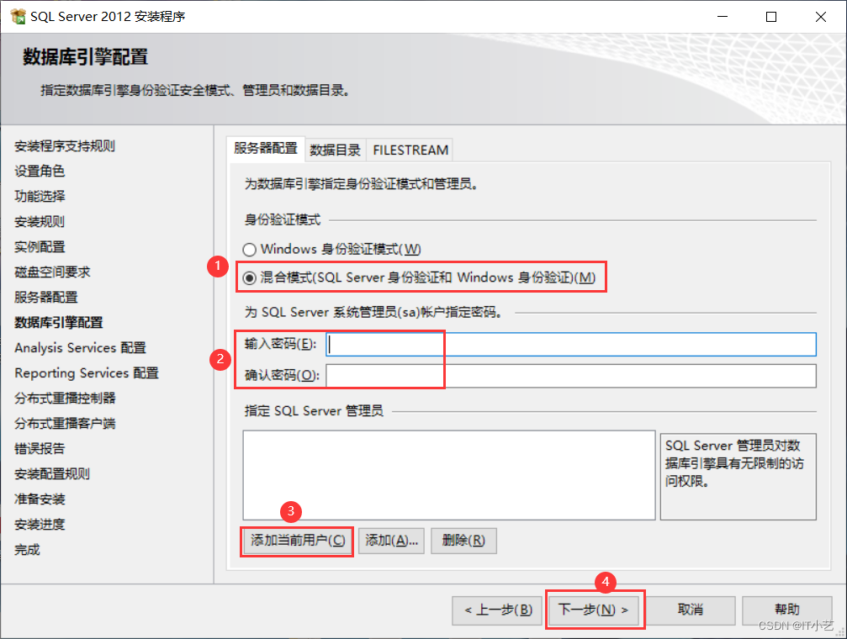
Task: Select 准备安装 step
Action: (x=40, y=499)
